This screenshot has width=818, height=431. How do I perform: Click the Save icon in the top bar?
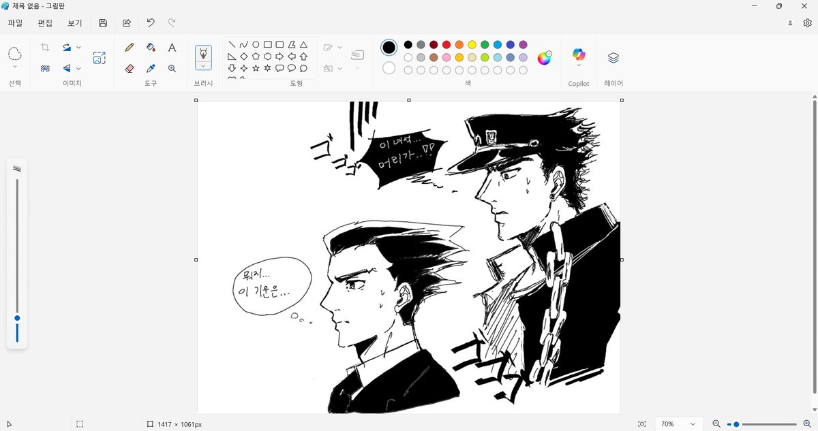pyautogui.click(x=103, y=22)
